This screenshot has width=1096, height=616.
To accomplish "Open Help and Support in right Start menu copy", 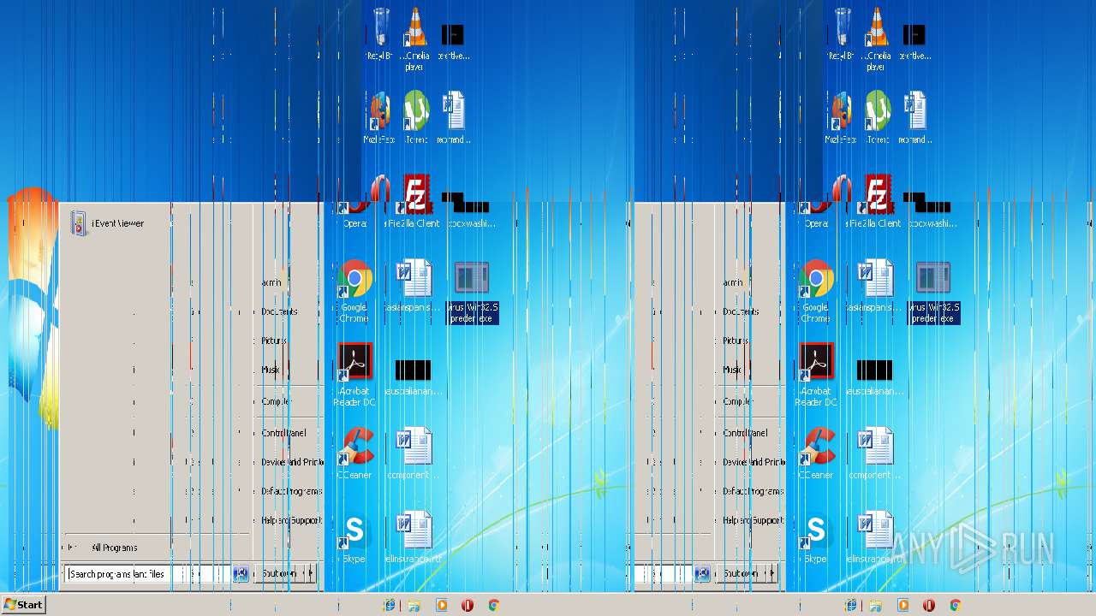I will click(753, 520).
